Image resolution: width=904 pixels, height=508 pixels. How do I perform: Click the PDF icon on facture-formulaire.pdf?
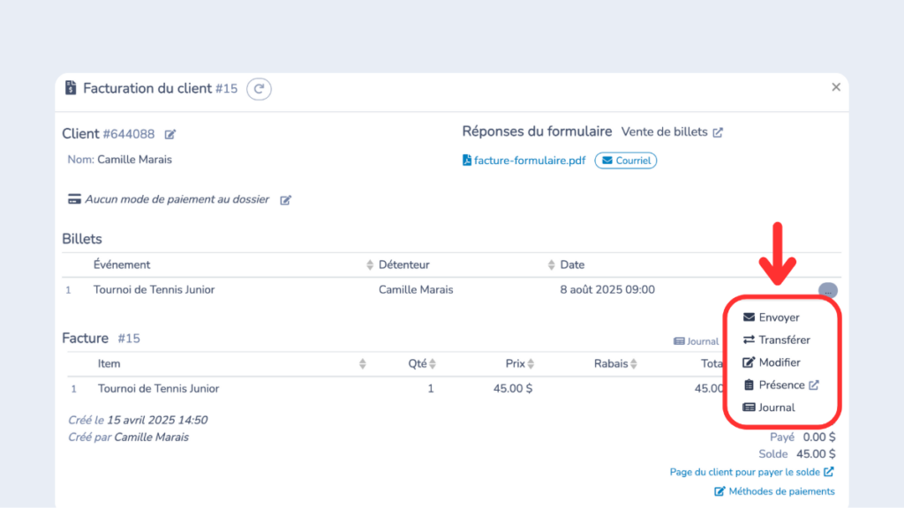pyautogui.click(x=466, y=160)
